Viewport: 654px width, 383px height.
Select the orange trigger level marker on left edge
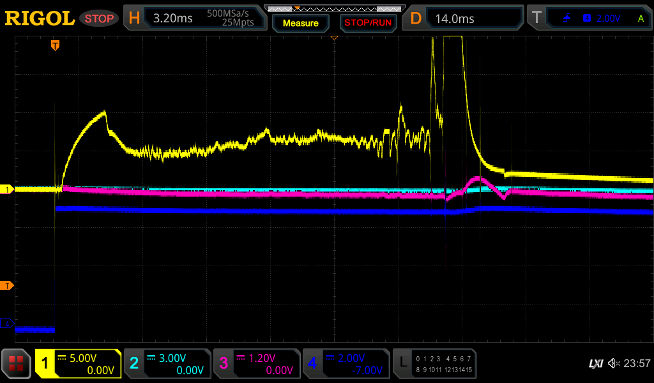pos(7,285)
